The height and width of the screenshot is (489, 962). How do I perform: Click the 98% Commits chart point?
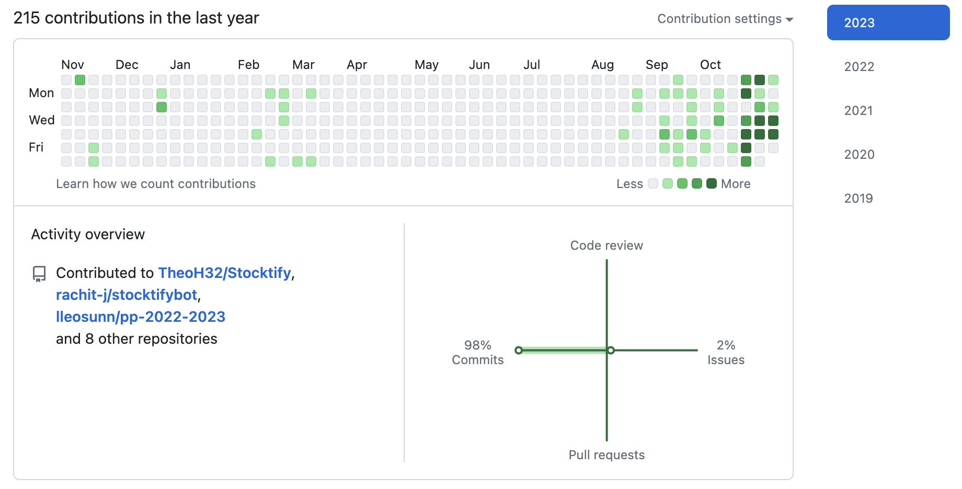coord(519,350)
